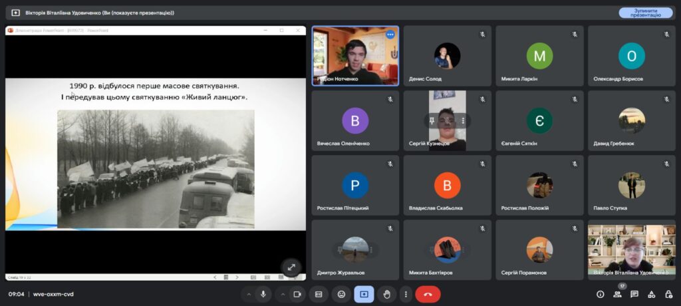Image resolution: width=681 pixels, height=306 pixels.
Task: Select Денис Солод's participant tile
Action: [447, 56]
